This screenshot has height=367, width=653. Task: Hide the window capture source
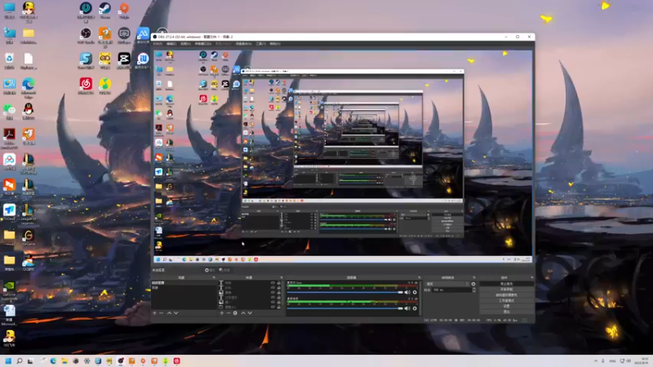273,307
